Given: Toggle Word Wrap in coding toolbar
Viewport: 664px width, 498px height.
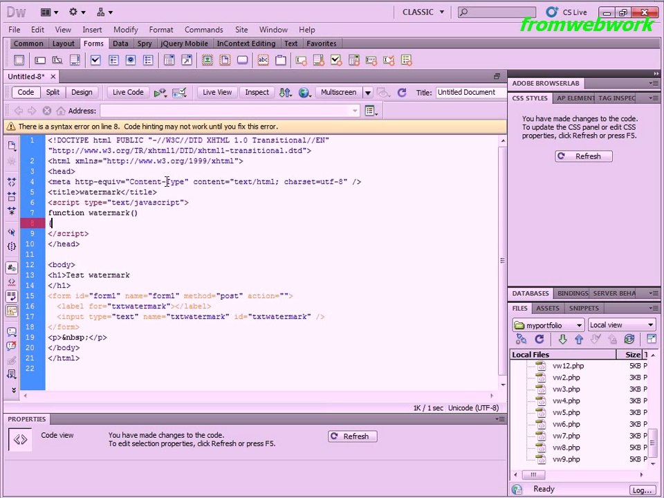Looking at the screenshot, I should tap(12, 297).
